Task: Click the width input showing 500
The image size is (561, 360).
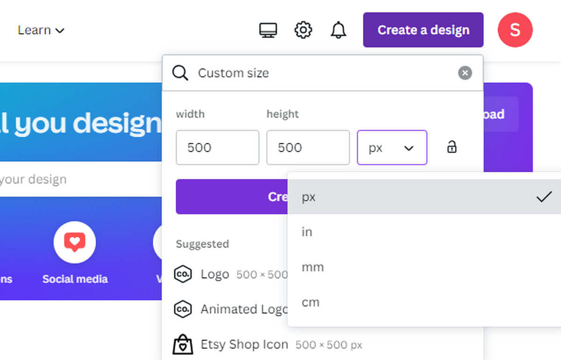Action: 217,148
